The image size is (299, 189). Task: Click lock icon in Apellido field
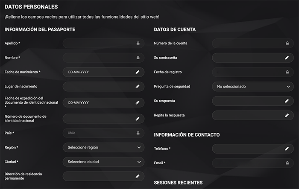pos(138,43)
